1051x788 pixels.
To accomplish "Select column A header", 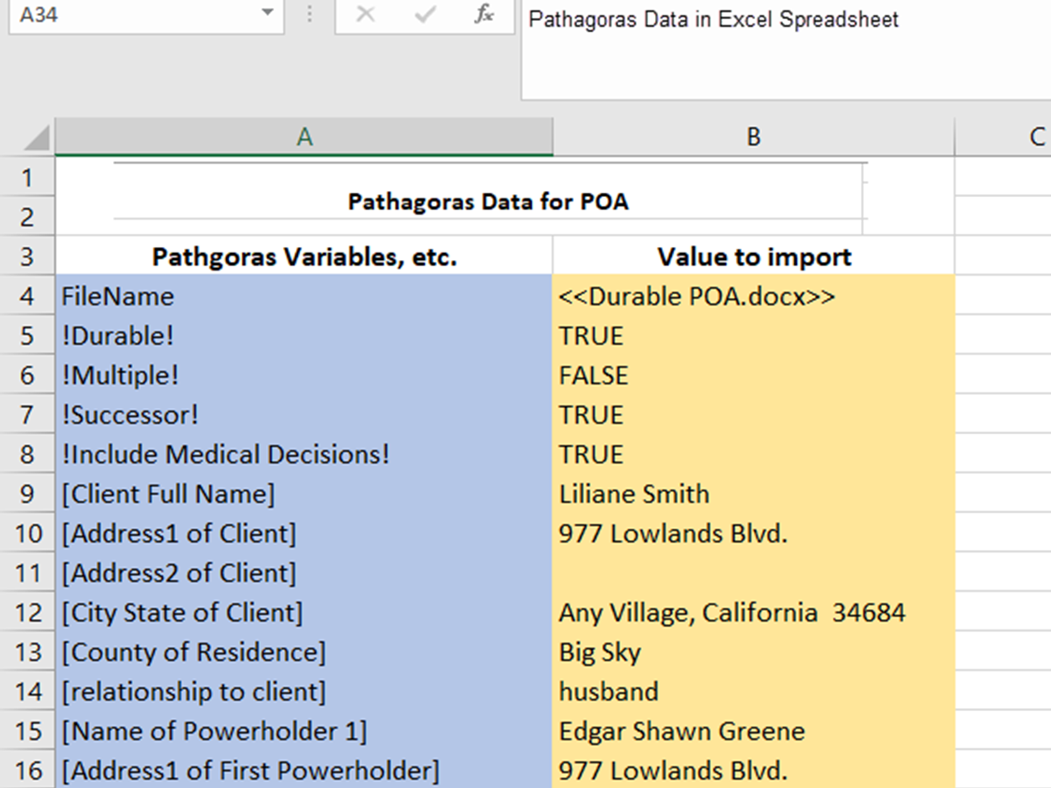I will [304, 137].
